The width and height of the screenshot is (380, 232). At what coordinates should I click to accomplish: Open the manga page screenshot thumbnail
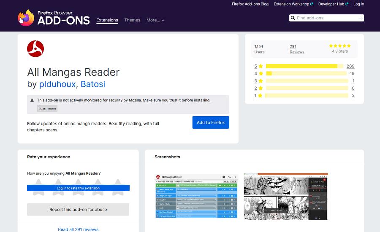[x=286, y=197]
